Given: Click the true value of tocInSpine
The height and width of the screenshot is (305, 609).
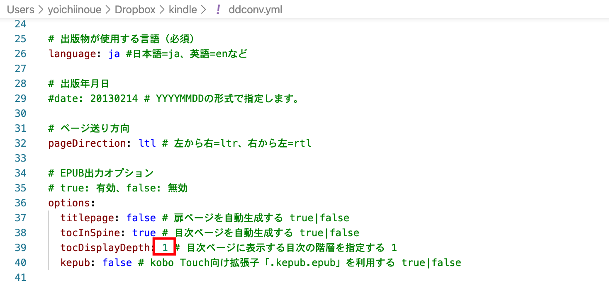Looking at the screenshot, I should click(144, 232).
